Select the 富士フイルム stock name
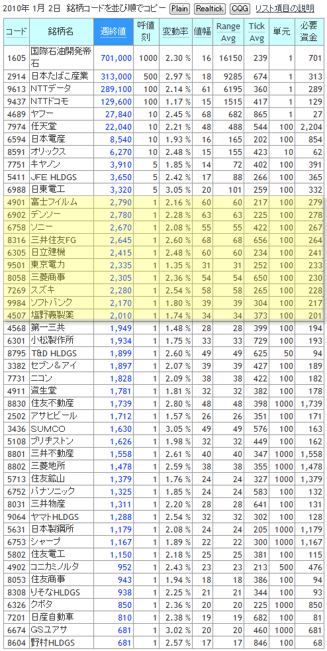This screenshot has width=327, height=651. pyautogui.click(x=54, y=202)
